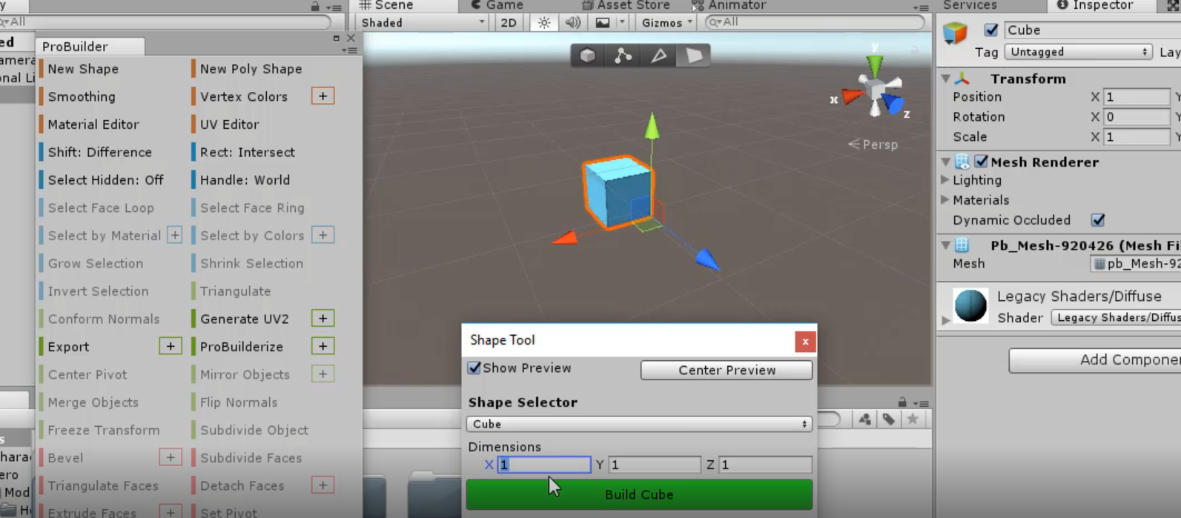
Task: Open the UV Editor
Action: point(229,124)
